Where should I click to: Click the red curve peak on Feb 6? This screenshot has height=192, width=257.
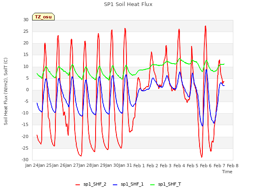[x=206, y=26]
